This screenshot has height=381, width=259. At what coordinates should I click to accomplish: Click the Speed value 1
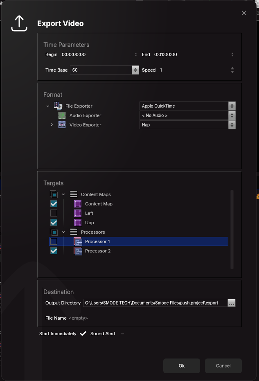(161, 70)
